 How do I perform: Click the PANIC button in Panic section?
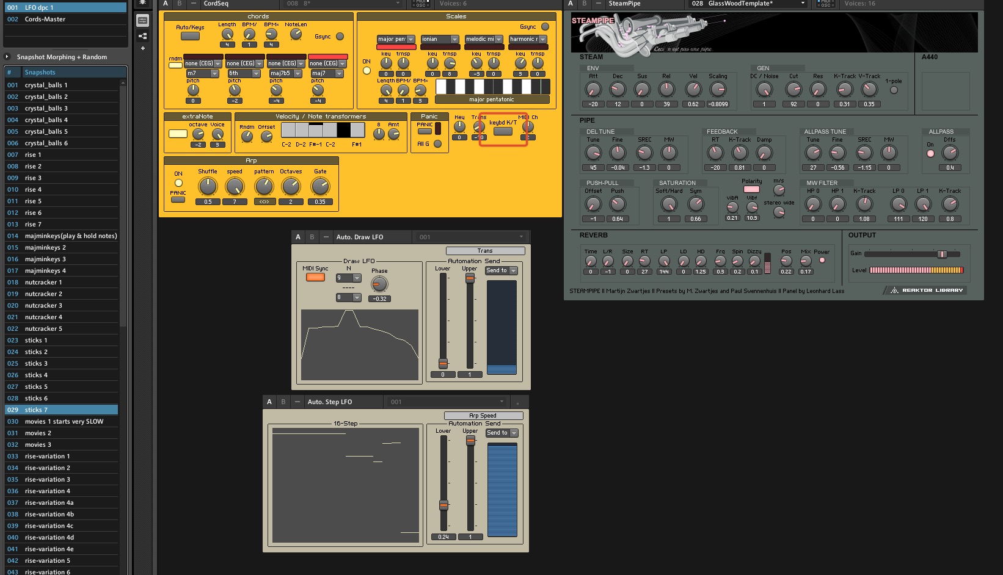point(425,131)
